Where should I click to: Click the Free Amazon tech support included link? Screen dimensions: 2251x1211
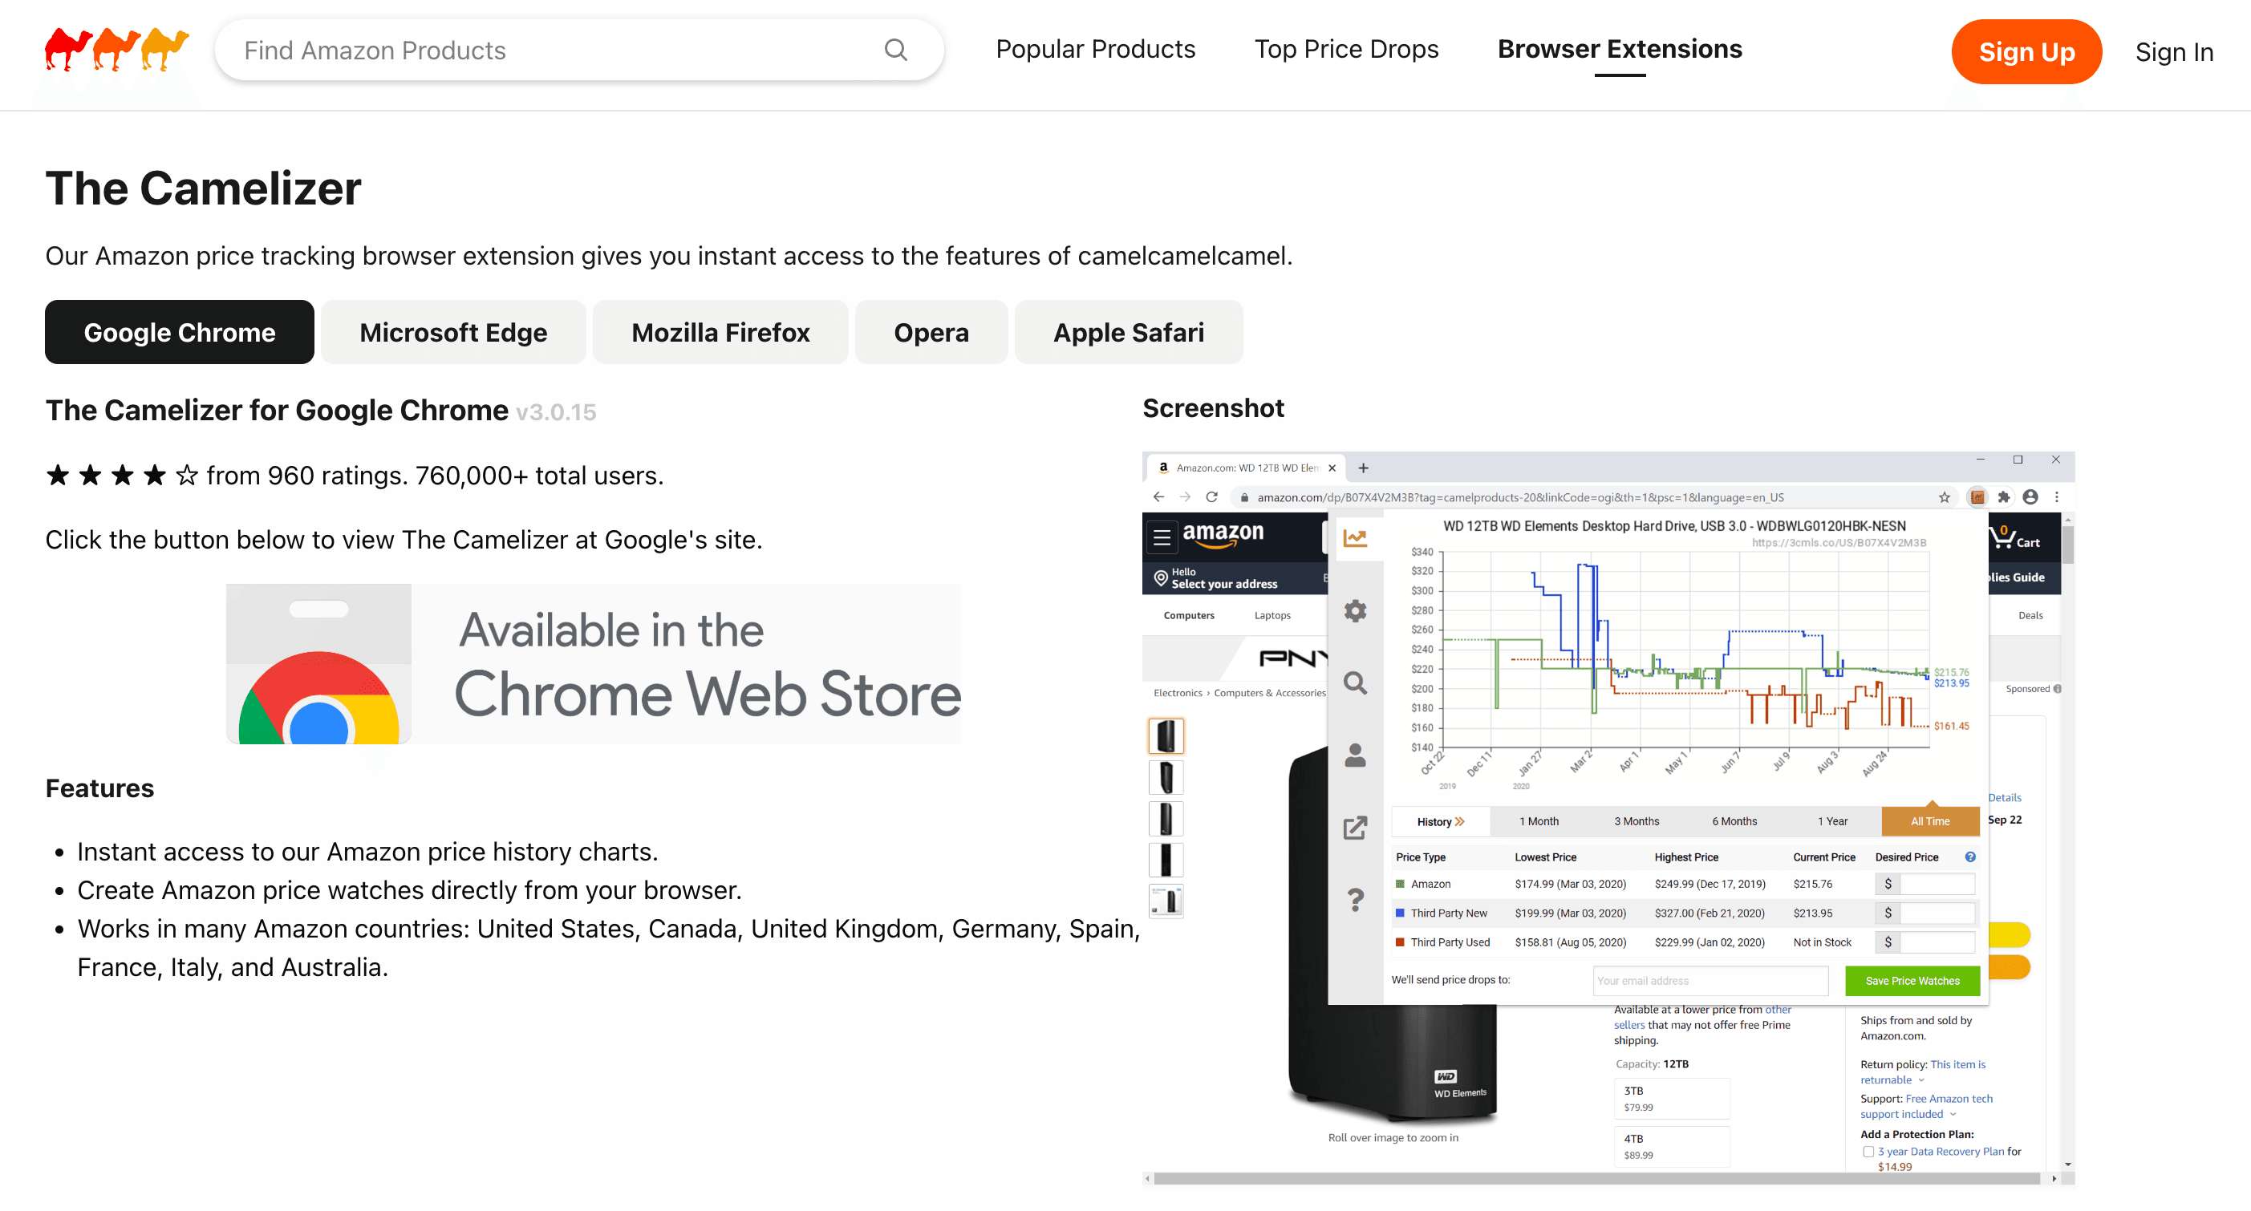pos(1925,1106)
